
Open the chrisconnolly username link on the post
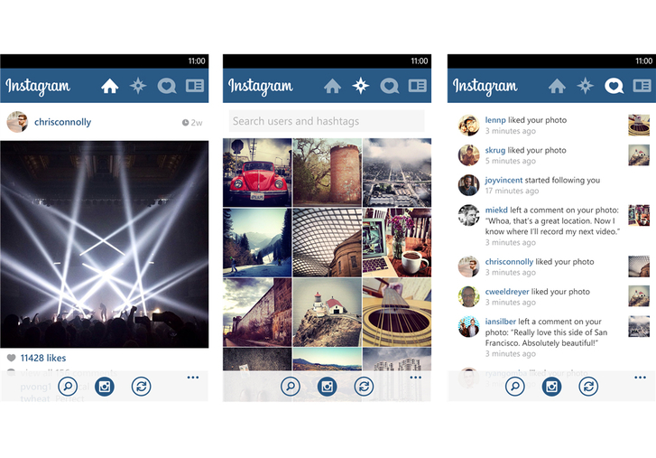pos(63,122)
